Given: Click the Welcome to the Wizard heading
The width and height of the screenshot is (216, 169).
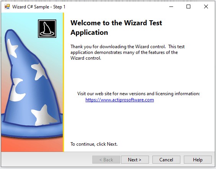Looking at the screenshot, I should pyautogui.click(x=116, y=28).
